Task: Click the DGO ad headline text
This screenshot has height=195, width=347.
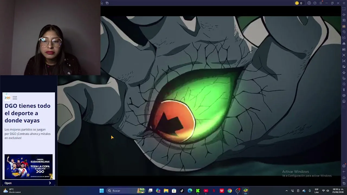Action: click(27, 113)
